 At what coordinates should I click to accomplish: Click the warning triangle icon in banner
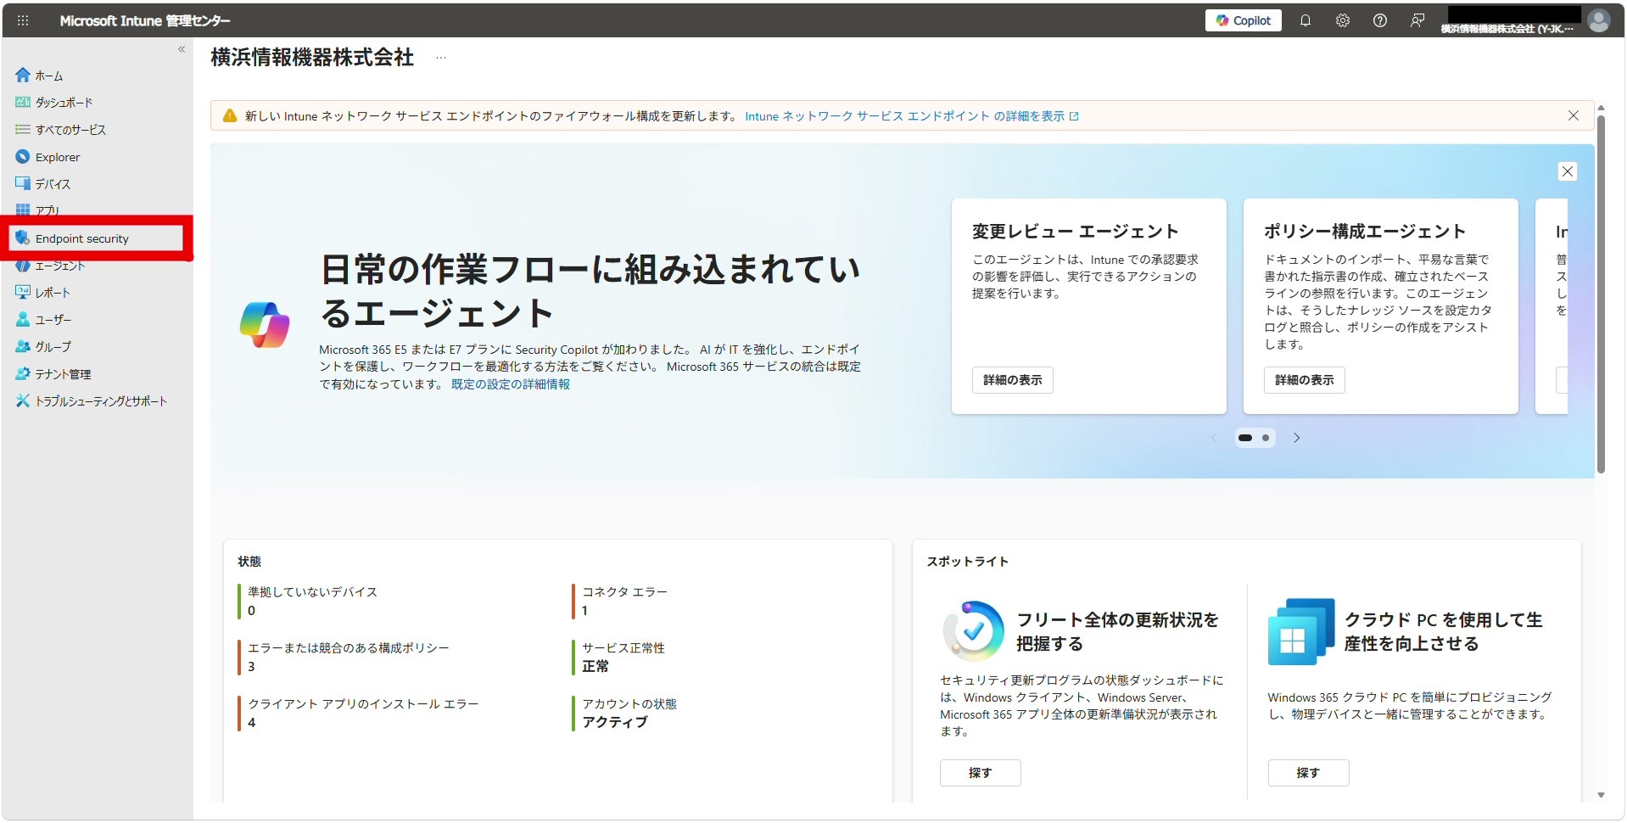click(229, 116)
